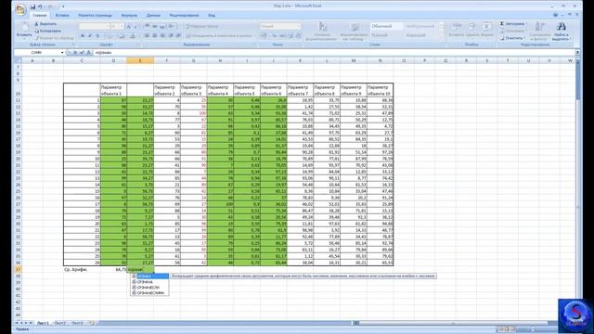The image size is (594, 334).
Task: Click the font color A icon
Action: coord(133,36)
